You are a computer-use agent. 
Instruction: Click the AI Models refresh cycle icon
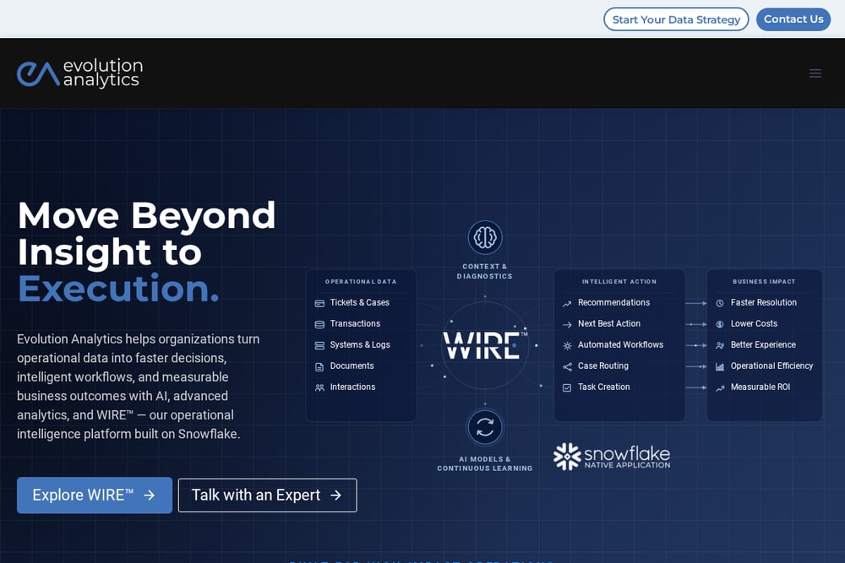pos(485,427)
